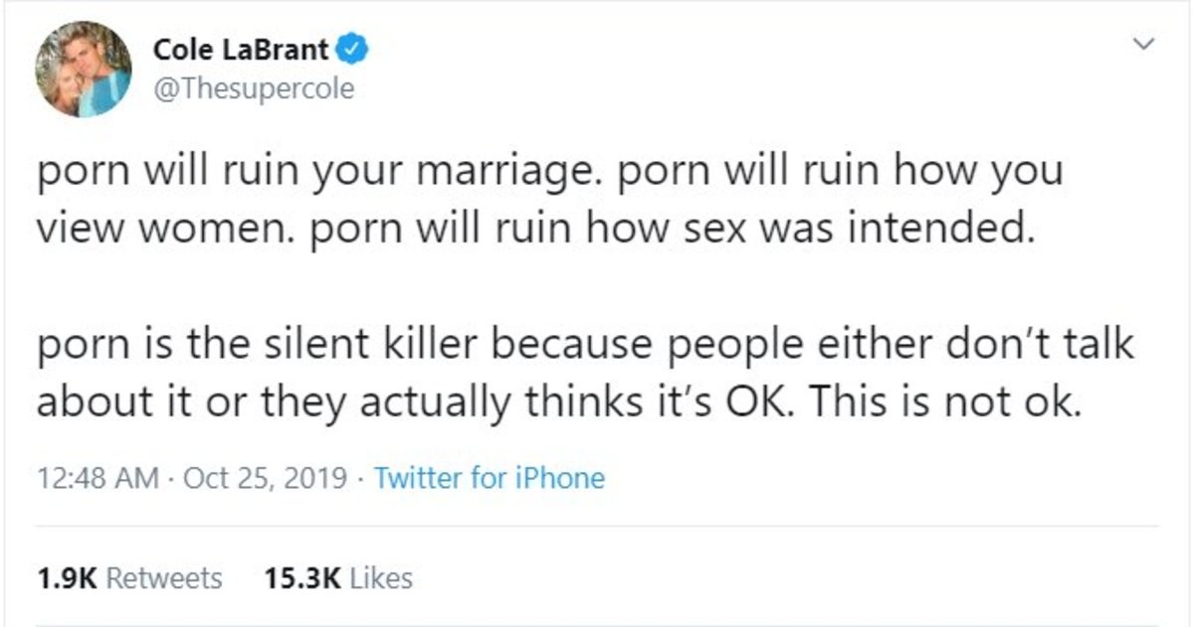Click the 12:48 AM timestamp
1194x627 pixels.
click(x=97, y=478)
